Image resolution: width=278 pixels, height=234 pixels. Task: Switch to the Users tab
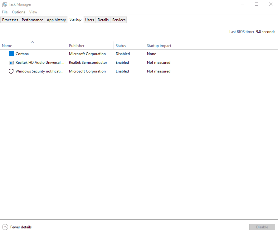click(90, 20)
